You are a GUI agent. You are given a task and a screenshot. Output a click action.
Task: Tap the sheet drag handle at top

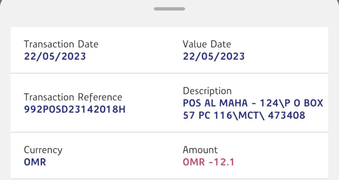pyautogui.click(x=169, y=9)
